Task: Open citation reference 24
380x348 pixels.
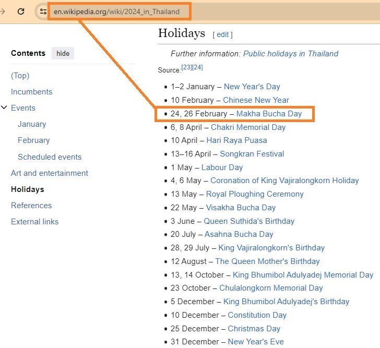Action: tap(197, 67)
